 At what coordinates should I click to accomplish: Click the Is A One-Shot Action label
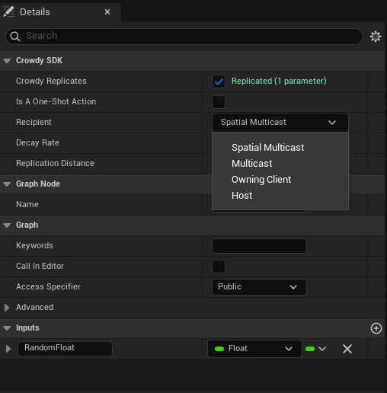click(x=56, y=101)
